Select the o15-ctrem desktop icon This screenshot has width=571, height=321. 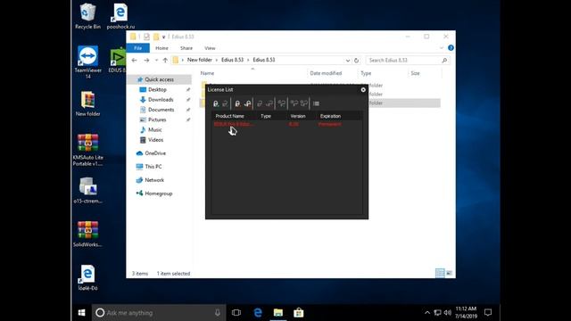pyautogui.click(x=87, y=190)
